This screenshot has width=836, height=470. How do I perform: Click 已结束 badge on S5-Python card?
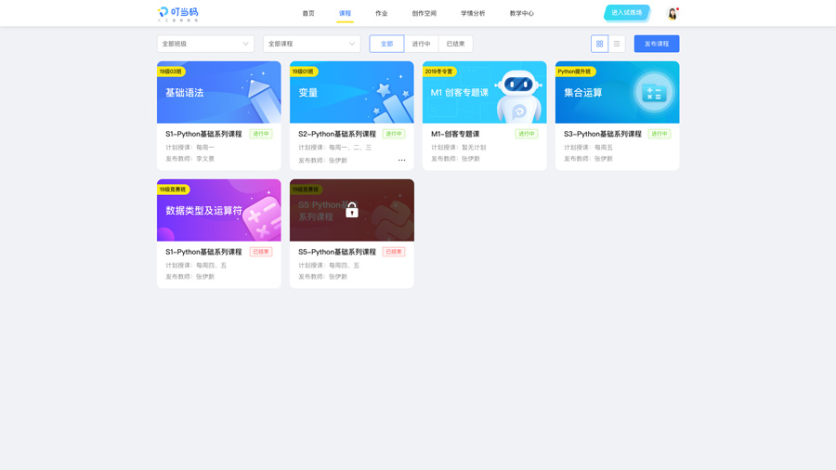pyautogui.click(x=394, y=252)
